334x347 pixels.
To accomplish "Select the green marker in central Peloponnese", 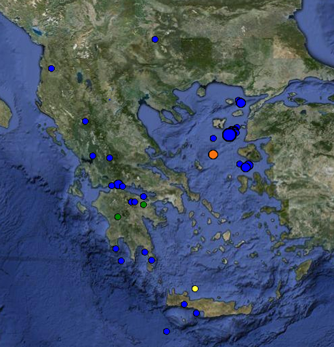I will coord(118,217).
